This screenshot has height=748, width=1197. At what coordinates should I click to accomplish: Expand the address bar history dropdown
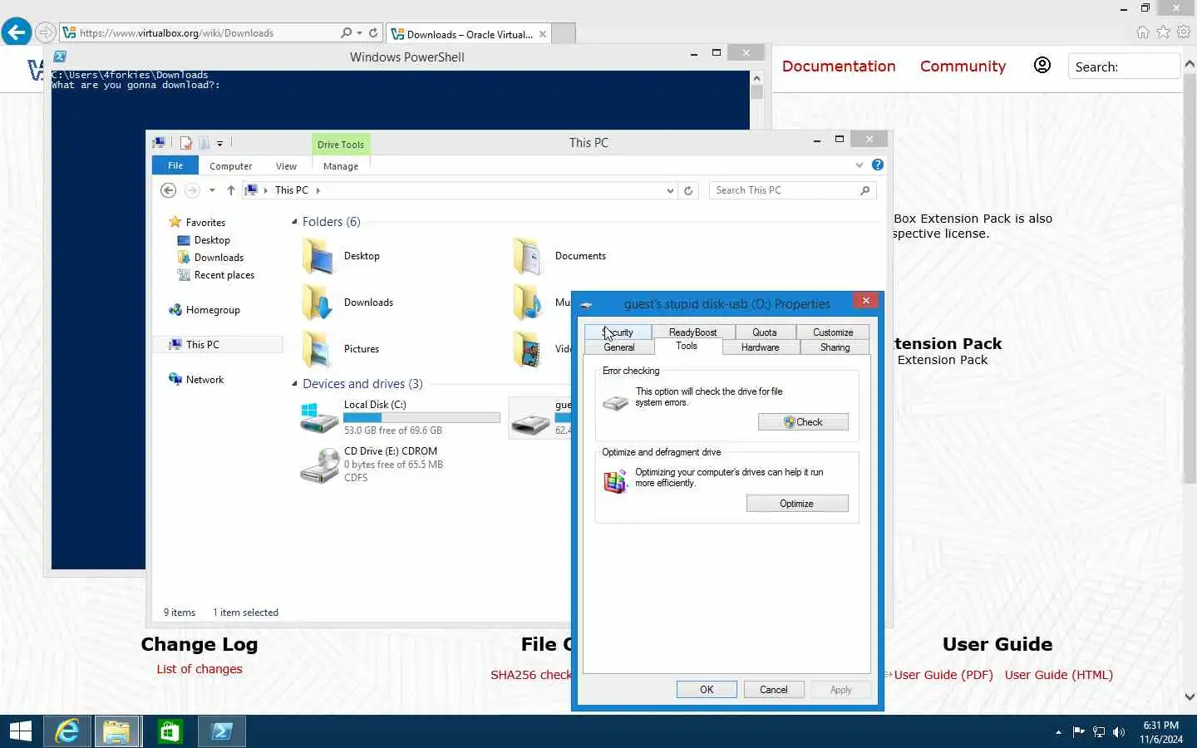tap(670, 190)
